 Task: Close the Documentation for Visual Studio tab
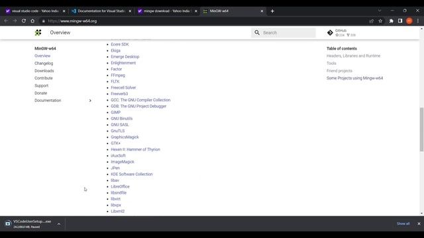click(x=130, y=11)
